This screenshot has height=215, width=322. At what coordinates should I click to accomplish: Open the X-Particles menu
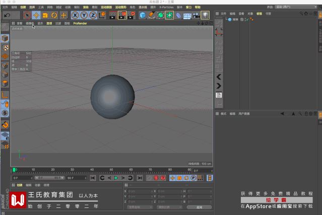click(x=166, y=7)
